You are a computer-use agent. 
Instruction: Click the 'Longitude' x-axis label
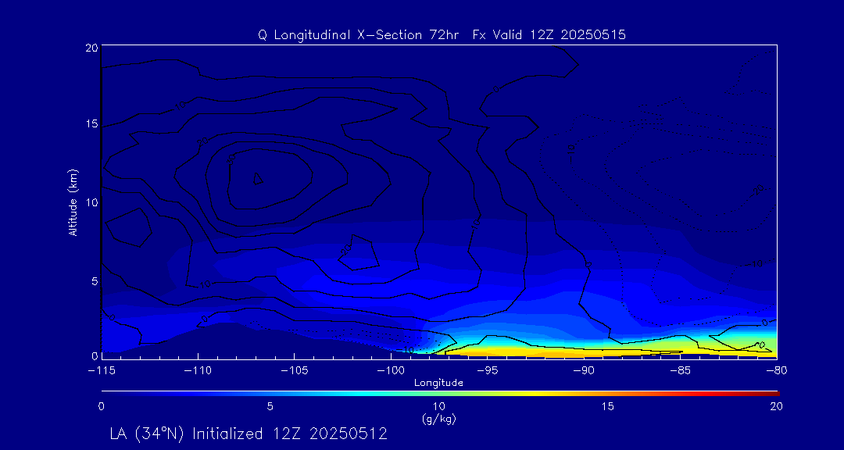tap(438, 384)
